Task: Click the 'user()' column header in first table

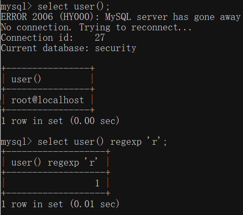Action: pyautogui.click(x=26, y=79)
